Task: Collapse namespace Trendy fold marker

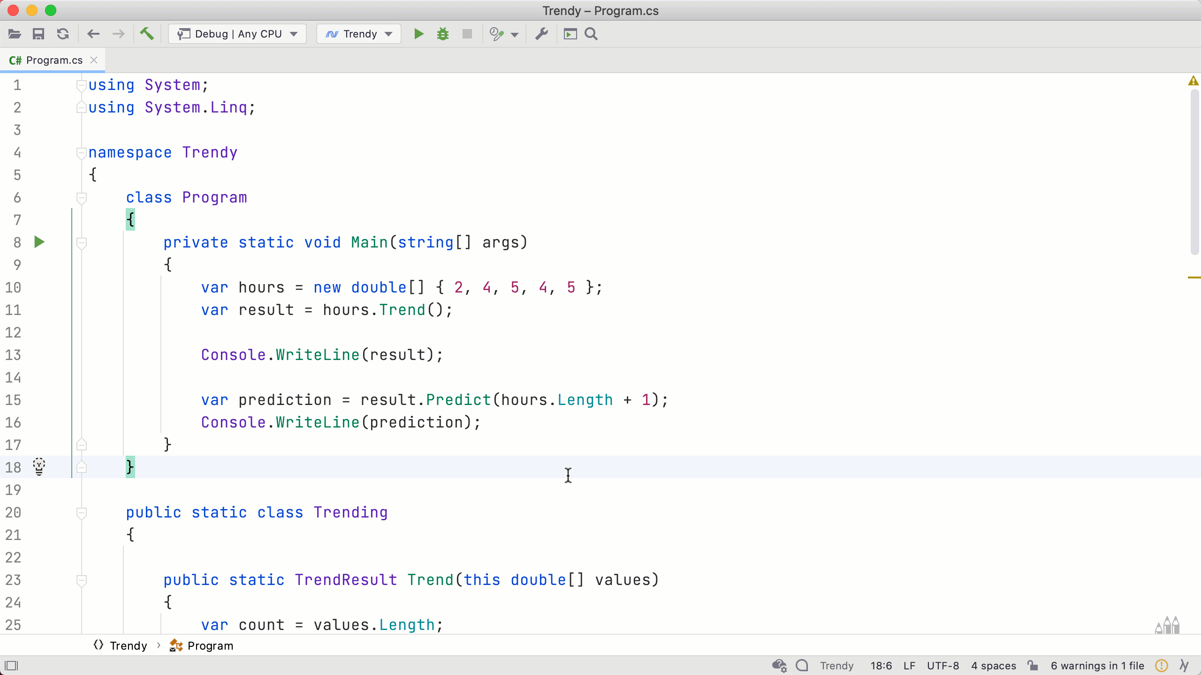Action: [x=81, y=153]
